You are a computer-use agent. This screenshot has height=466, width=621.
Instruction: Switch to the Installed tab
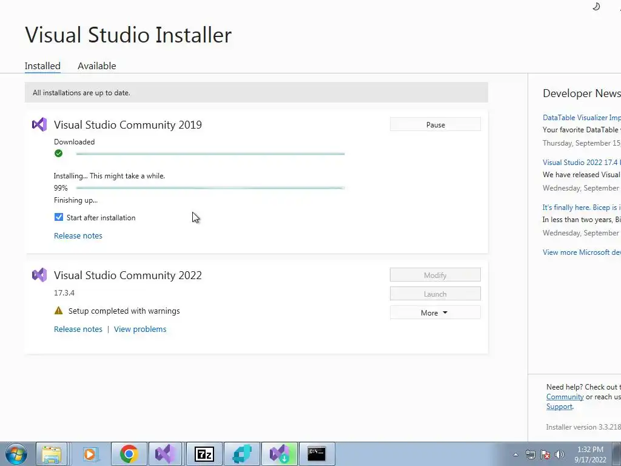coord(42,66)
